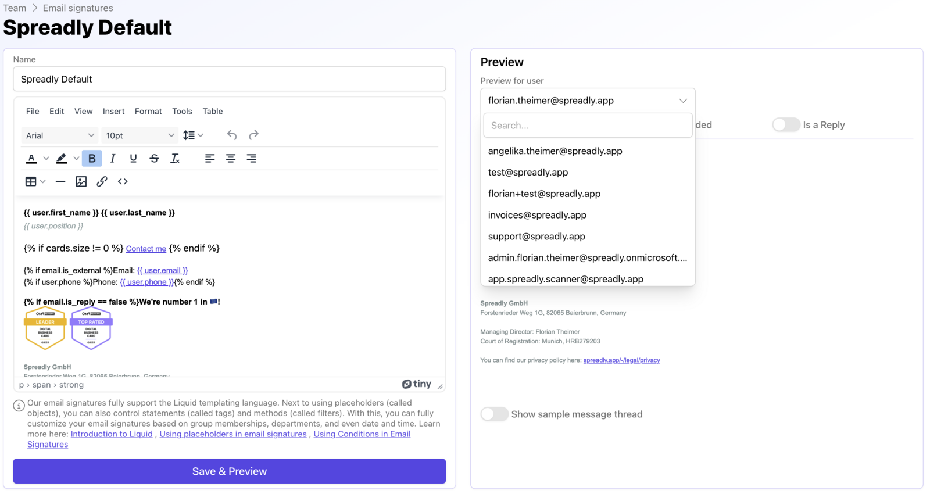
Task: Apply strikethrough formatting
Action: (154, 159)
